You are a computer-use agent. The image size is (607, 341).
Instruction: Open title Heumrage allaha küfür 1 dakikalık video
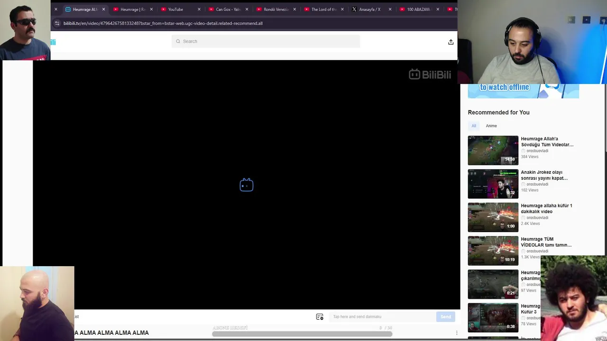tap(546, 208)
